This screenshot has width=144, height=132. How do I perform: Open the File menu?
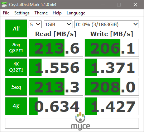6,13
